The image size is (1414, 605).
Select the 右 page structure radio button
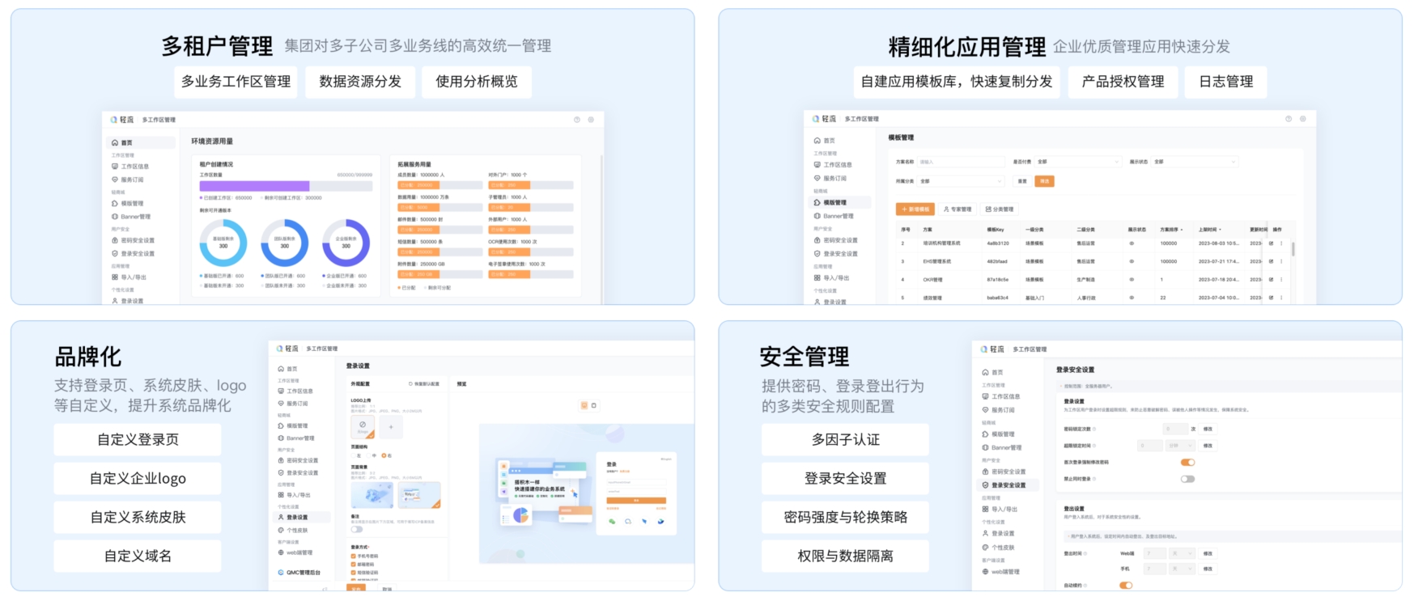(x=384, y=455)
